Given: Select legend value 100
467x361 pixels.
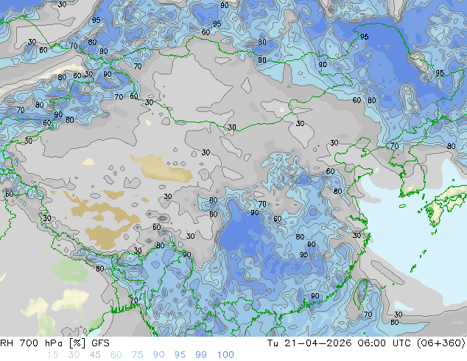Looking at the screenshot, I should pos(225,355).
